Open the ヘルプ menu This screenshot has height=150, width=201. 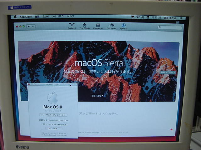70,16
